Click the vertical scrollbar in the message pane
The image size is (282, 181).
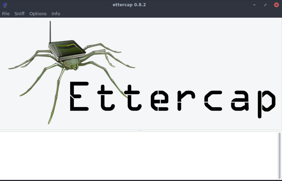point(280,155)
